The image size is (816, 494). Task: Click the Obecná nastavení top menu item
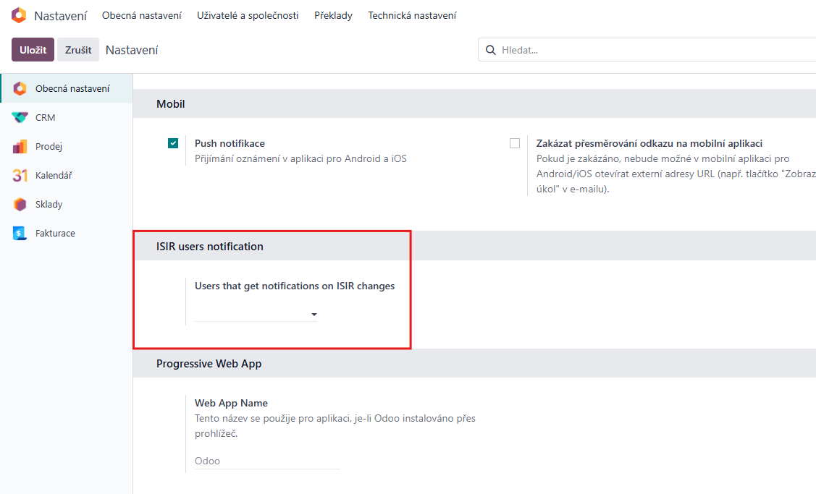(x=142, y=15)
